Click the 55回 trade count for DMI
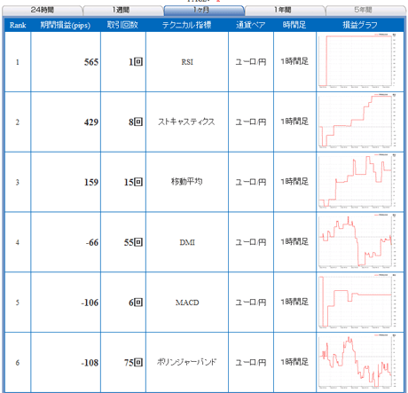Viewport: 408px width, 393px height. 133,242
